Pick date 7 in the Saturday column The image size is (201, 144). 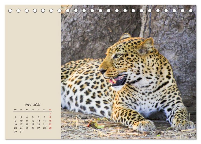pos(44,117)
